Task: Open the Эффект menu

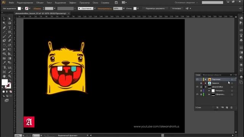Action: tap(73, 3)
